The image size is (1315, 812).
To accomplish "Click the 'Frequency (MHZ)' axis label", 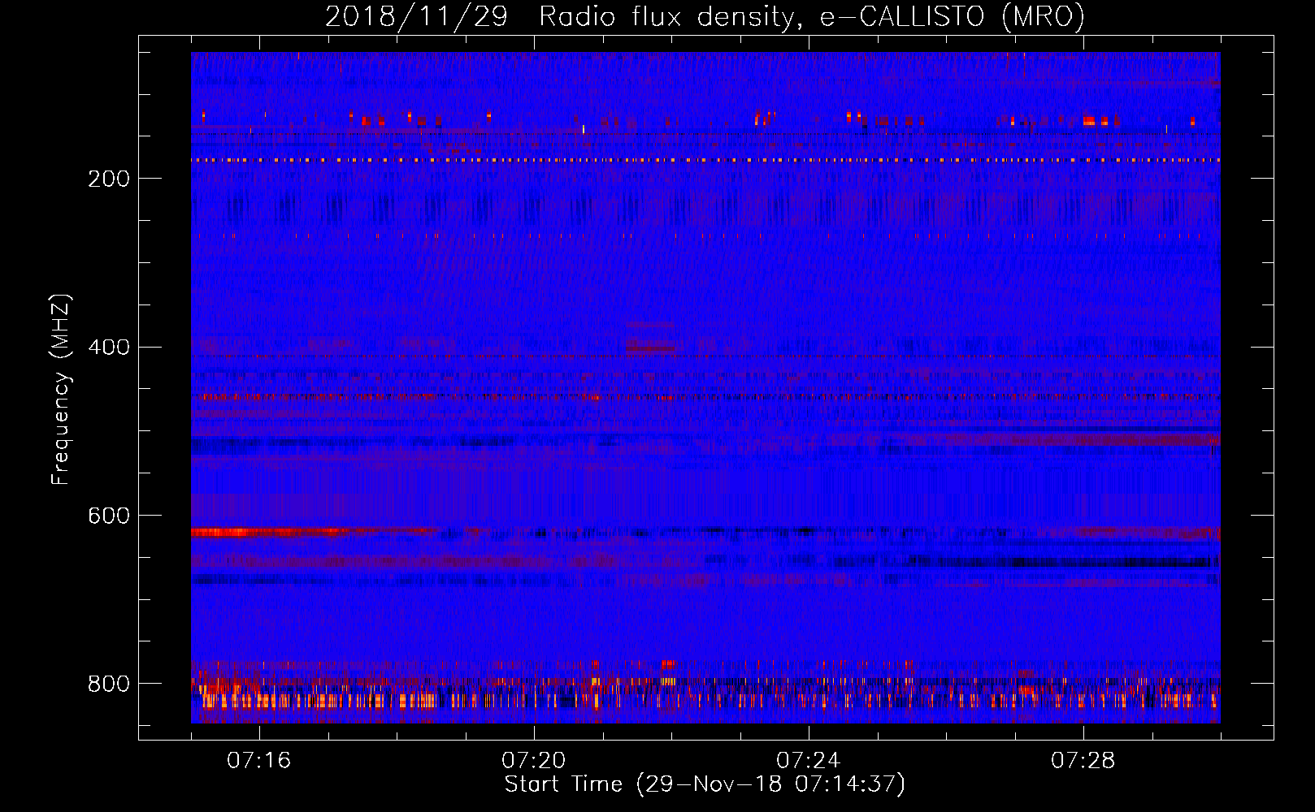I will tap(61, 390).
